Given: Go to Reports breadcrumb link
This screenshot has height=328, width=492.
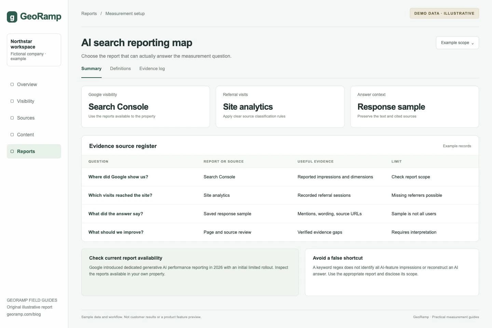Looking at the screenshot, I should click(89, 14).
